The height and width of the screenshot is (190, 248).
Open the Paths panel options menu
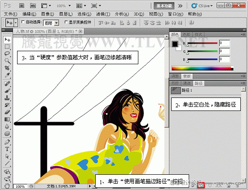click(x=243, y=83)
